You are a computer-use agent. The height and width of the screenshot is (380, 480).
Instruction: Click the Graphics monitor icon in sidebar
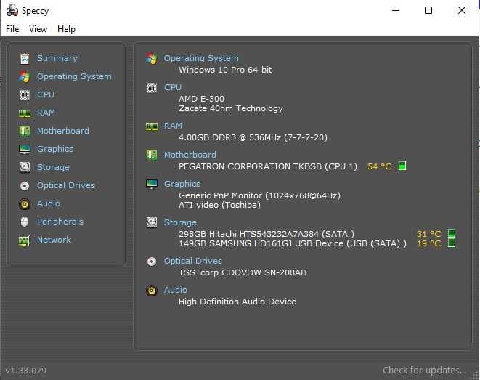coord(25,149)
